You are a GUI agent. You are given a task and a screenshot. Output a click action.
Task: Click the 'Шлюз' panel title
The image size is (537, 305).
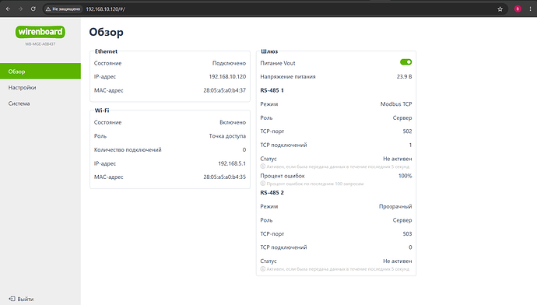pos(269,51)
